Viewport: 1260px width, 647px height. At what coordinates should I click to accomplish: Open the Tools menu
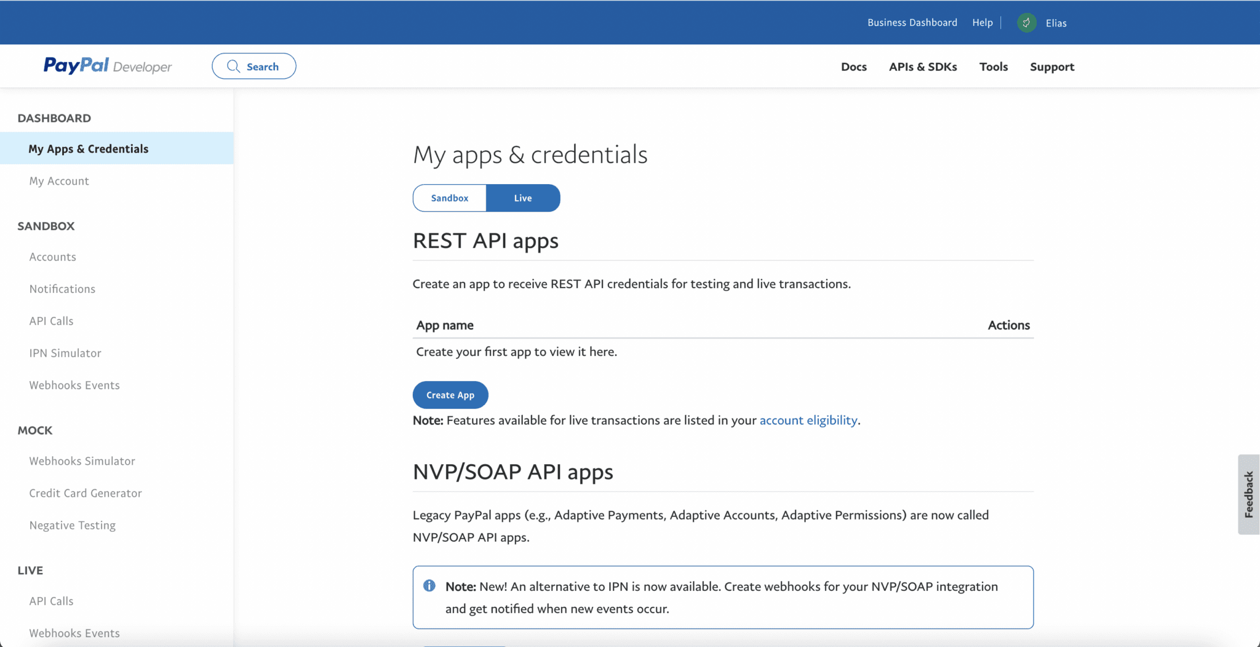pos(994,66)
